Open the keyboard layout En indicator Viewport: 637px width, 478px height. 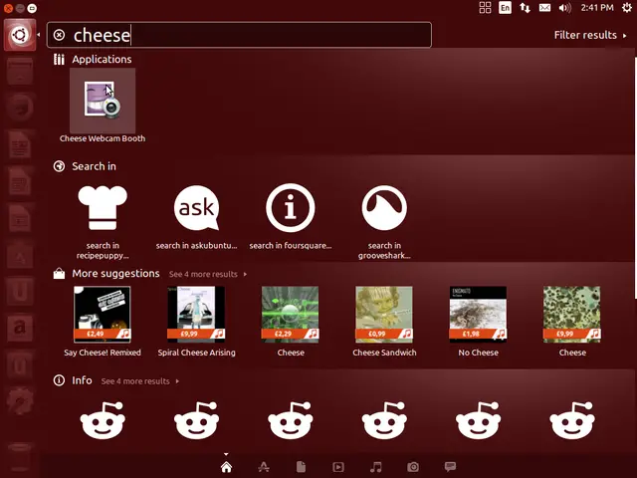click(x=505, y=8)
